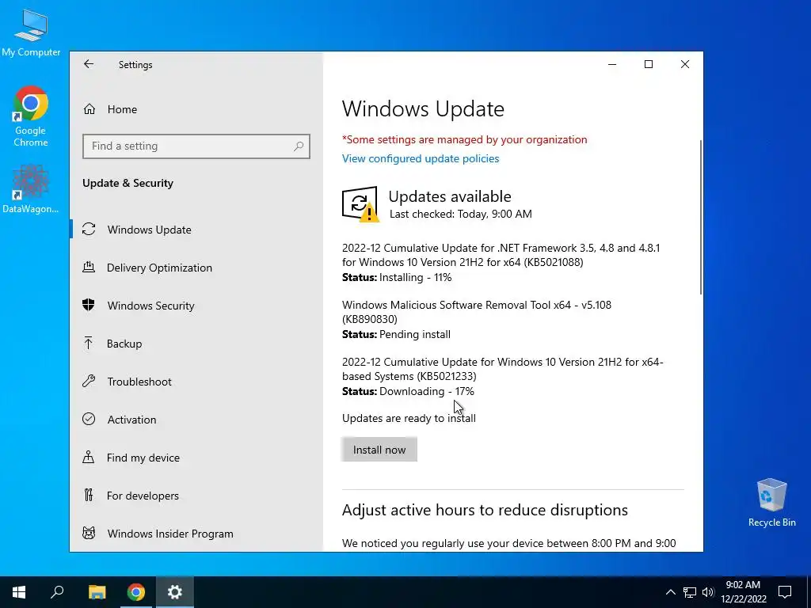Open the Activation section
The width and height of the screenshot is (811, 608).
click(196, 420)
